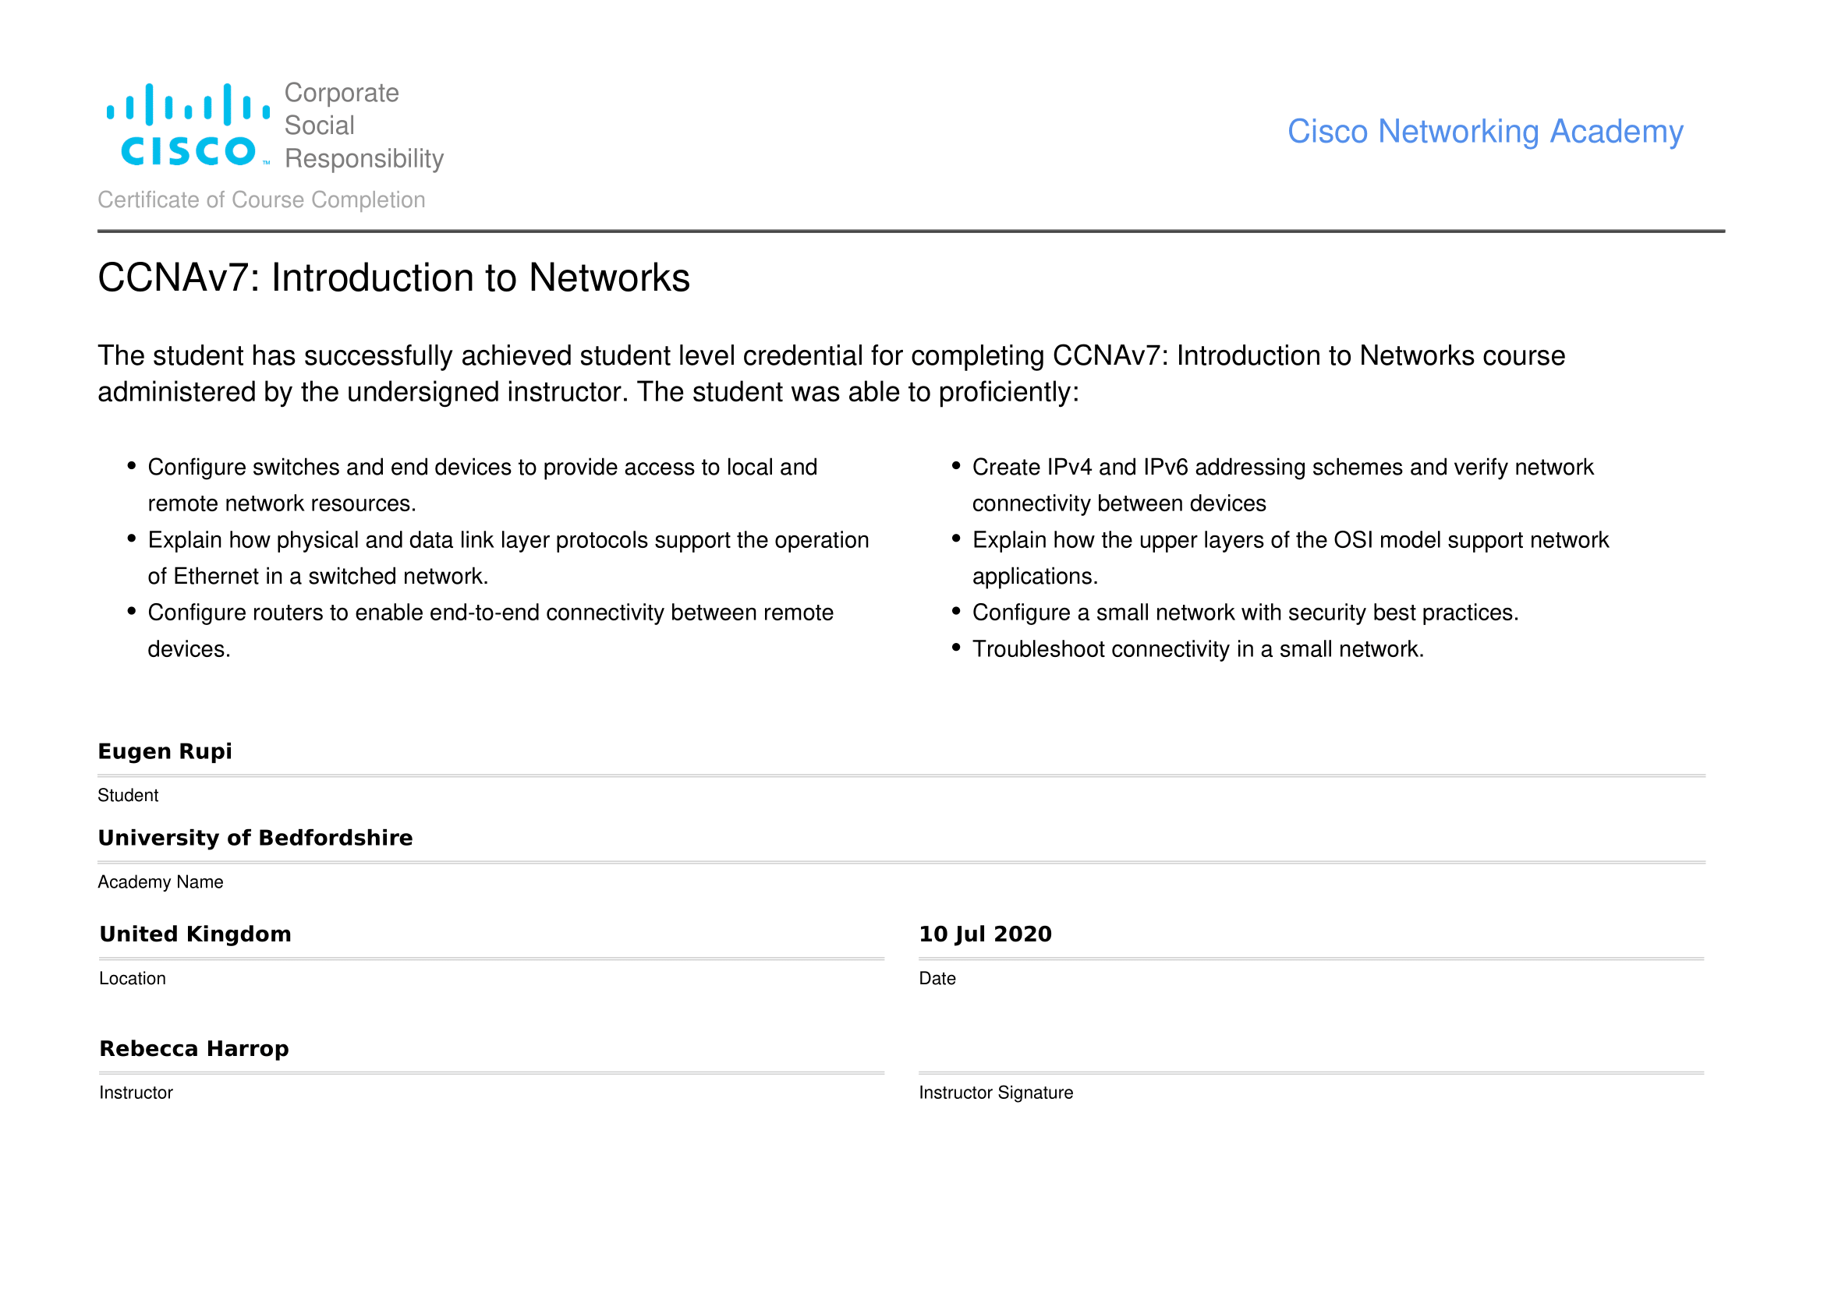
Task: Click the Troubleshoot connectivity bullet
Action: 1197,649
